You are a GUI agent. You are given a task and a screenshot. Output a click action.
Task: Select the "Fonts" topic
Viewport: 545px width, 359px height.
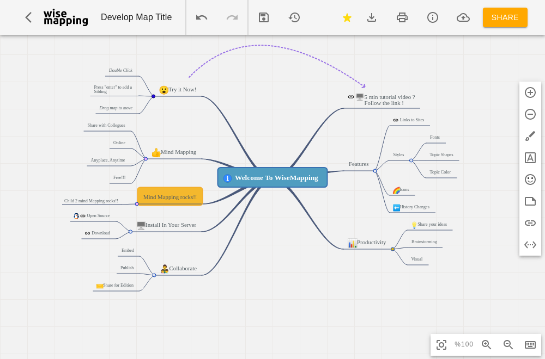434,138
